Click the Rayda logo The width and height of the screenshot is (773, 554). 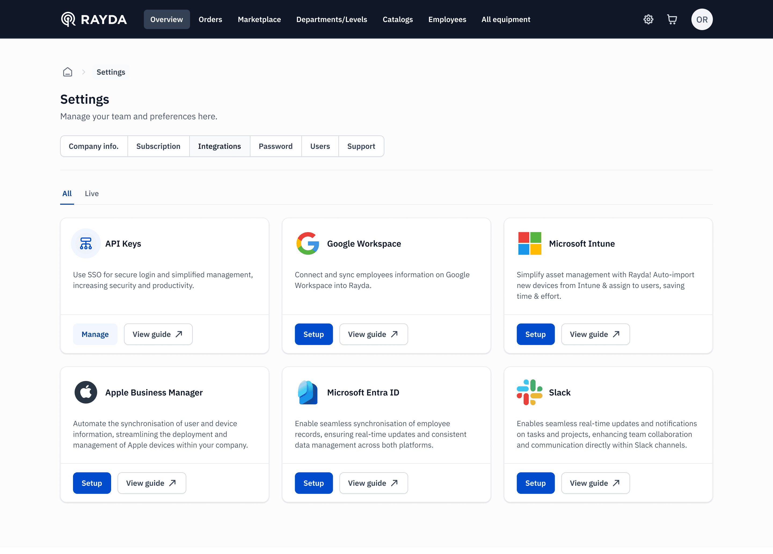coord(94,19)
